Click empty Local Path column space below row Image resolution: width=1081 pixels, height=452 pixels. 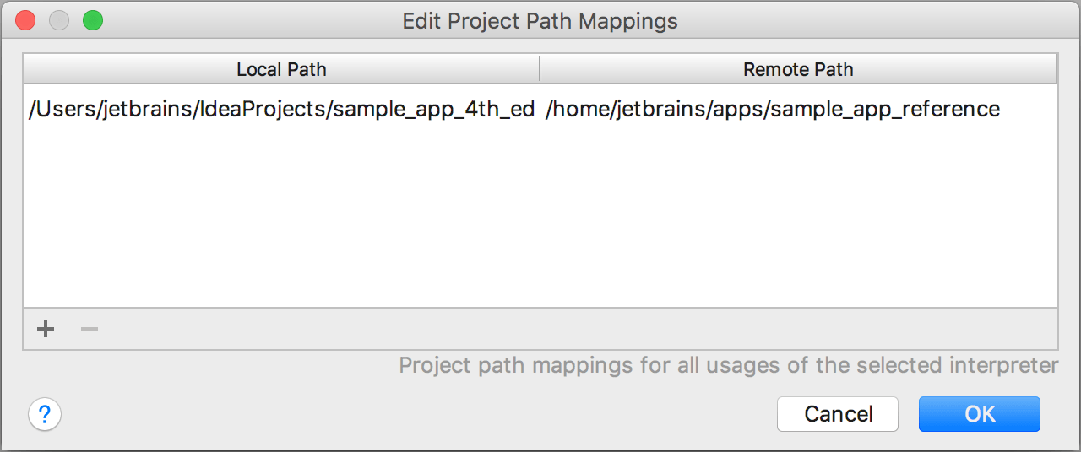pos(281,219)
